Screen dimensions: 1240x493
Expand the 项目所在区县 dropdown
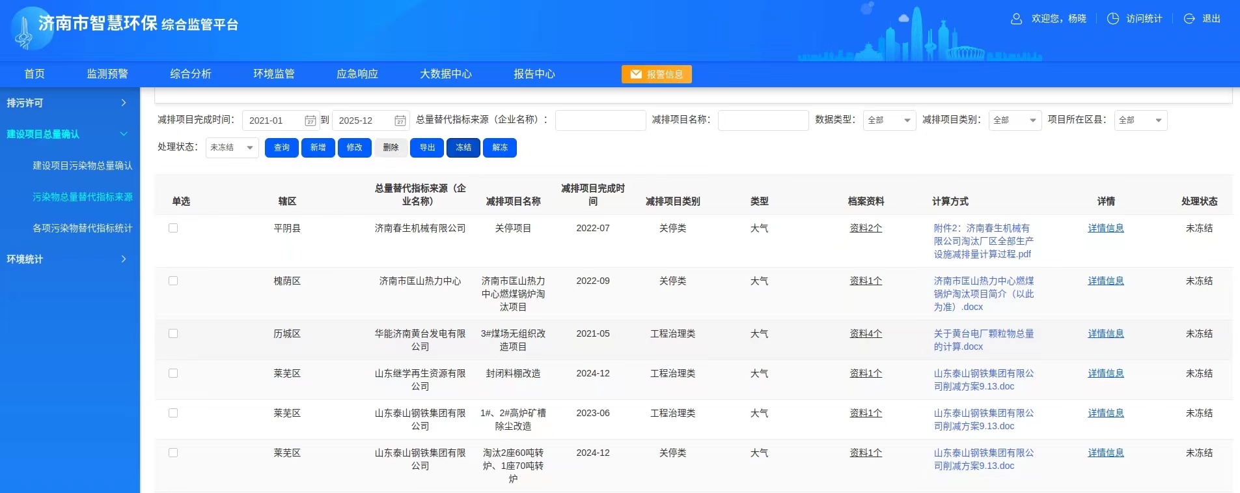point(1140,120)
